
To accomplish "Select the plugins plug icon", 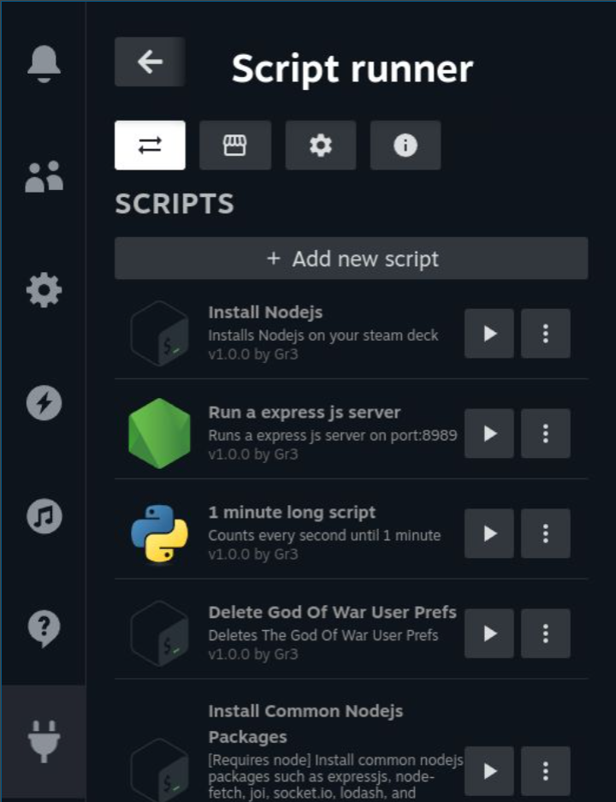I will click(x=44, y=741).
